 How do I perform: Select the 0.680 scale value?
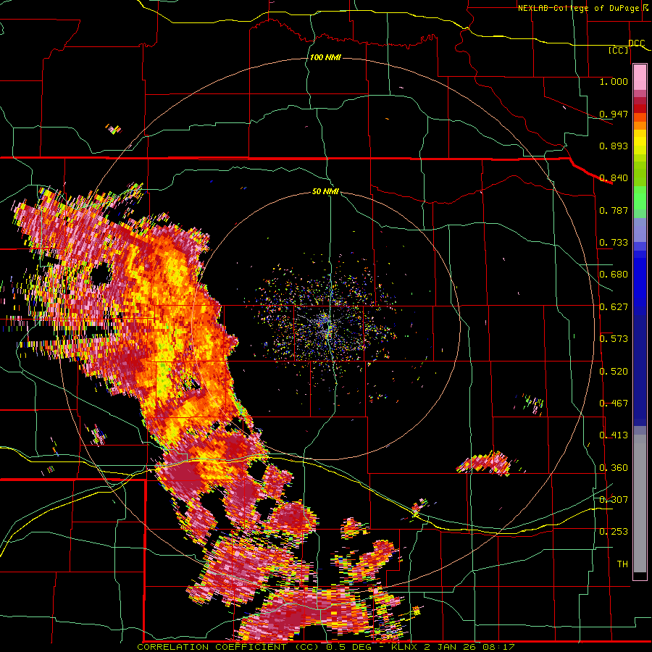coord(614,275)
